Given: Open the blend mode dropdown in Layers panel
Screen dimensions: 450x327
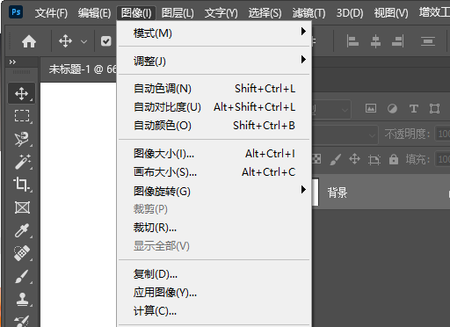Looking at the screenshot, I should pos(345,134).
